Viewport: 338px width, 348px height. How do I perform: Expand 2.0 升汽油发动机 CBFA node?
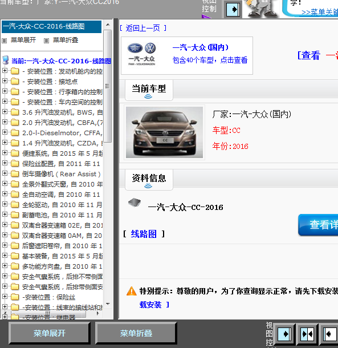click(x=5, y=122)
